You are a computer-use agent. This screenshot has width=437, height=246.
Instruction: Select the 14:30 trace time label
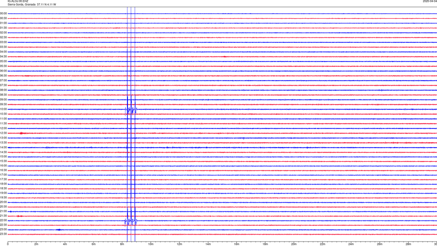(3, 152)
